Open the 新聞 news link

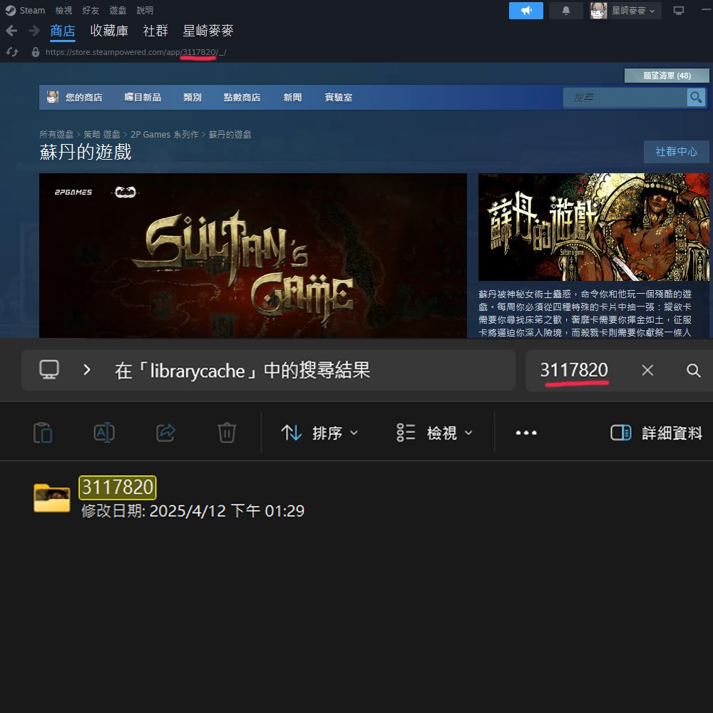tap(292, 97)
